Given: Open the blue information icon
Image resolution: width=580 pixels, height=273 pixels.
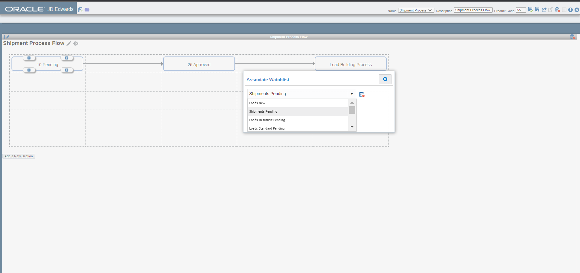Looking at the screenshot, I should [570, 10].
